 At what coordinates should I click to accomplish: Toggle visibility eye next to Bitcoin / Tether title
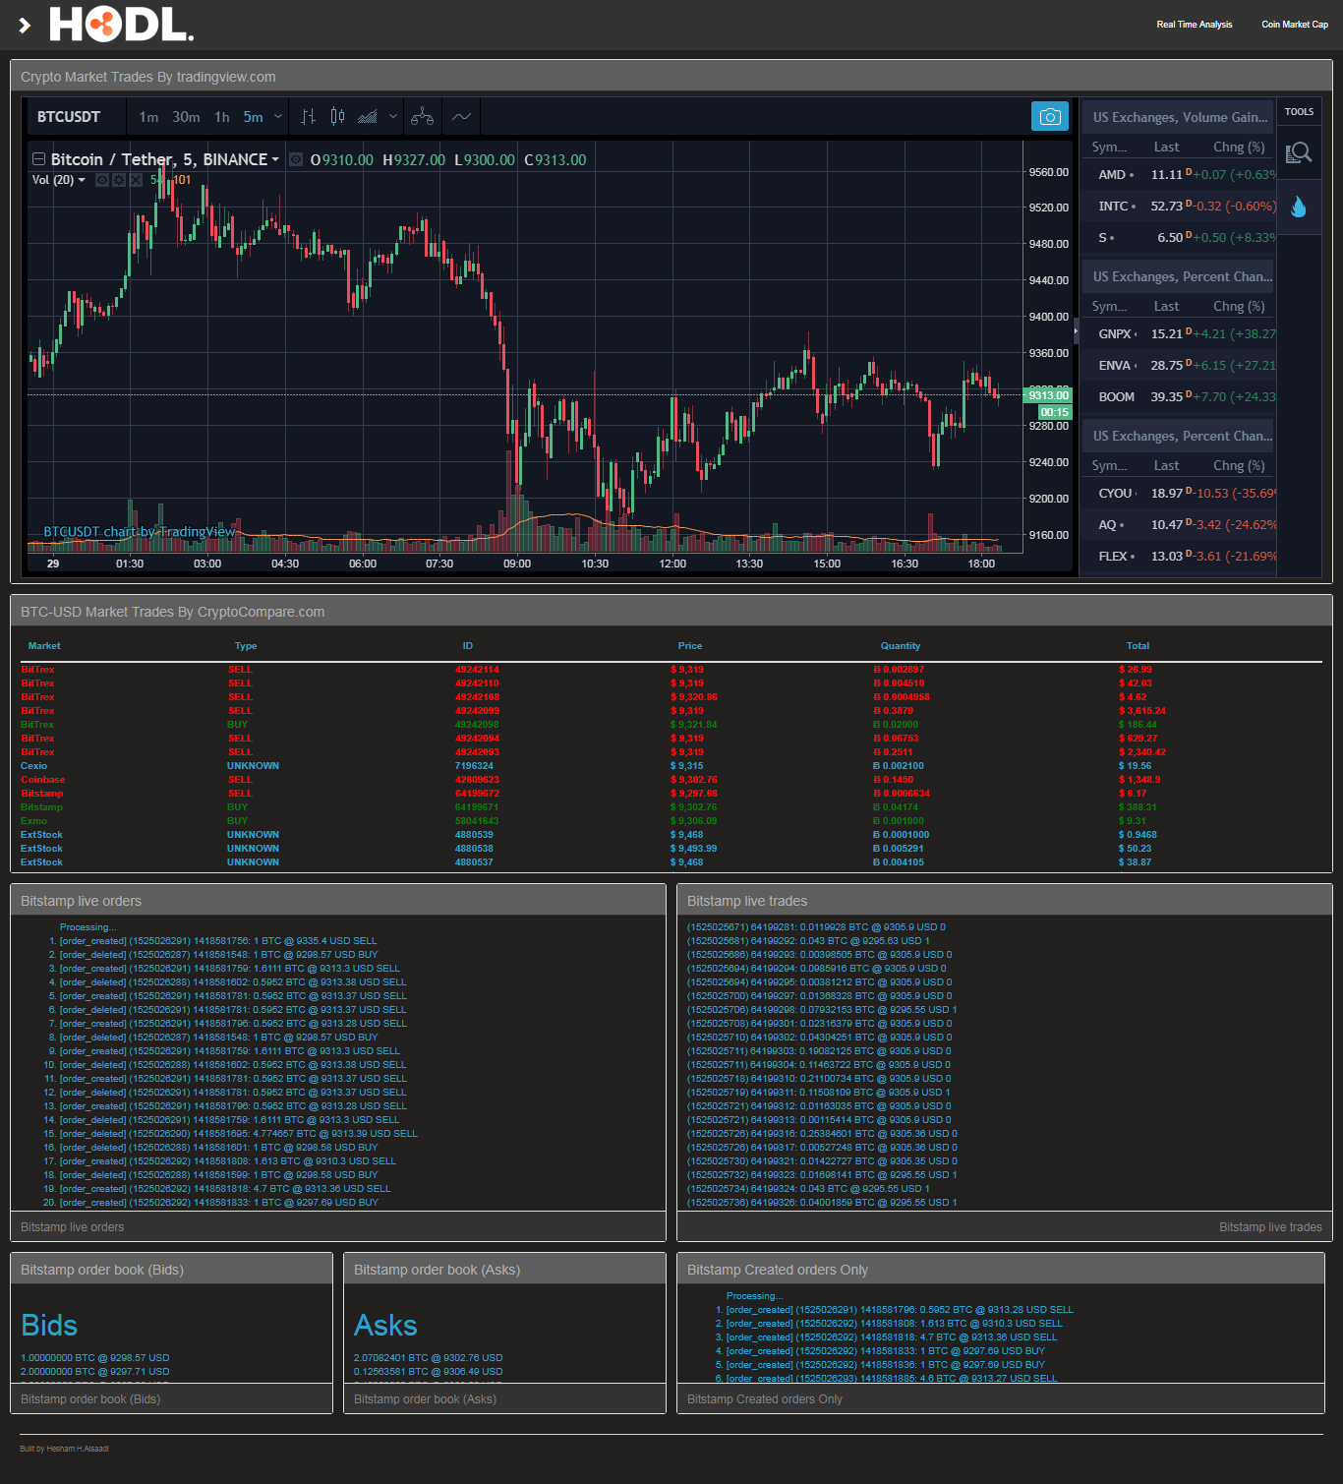(x=296, y=159)
